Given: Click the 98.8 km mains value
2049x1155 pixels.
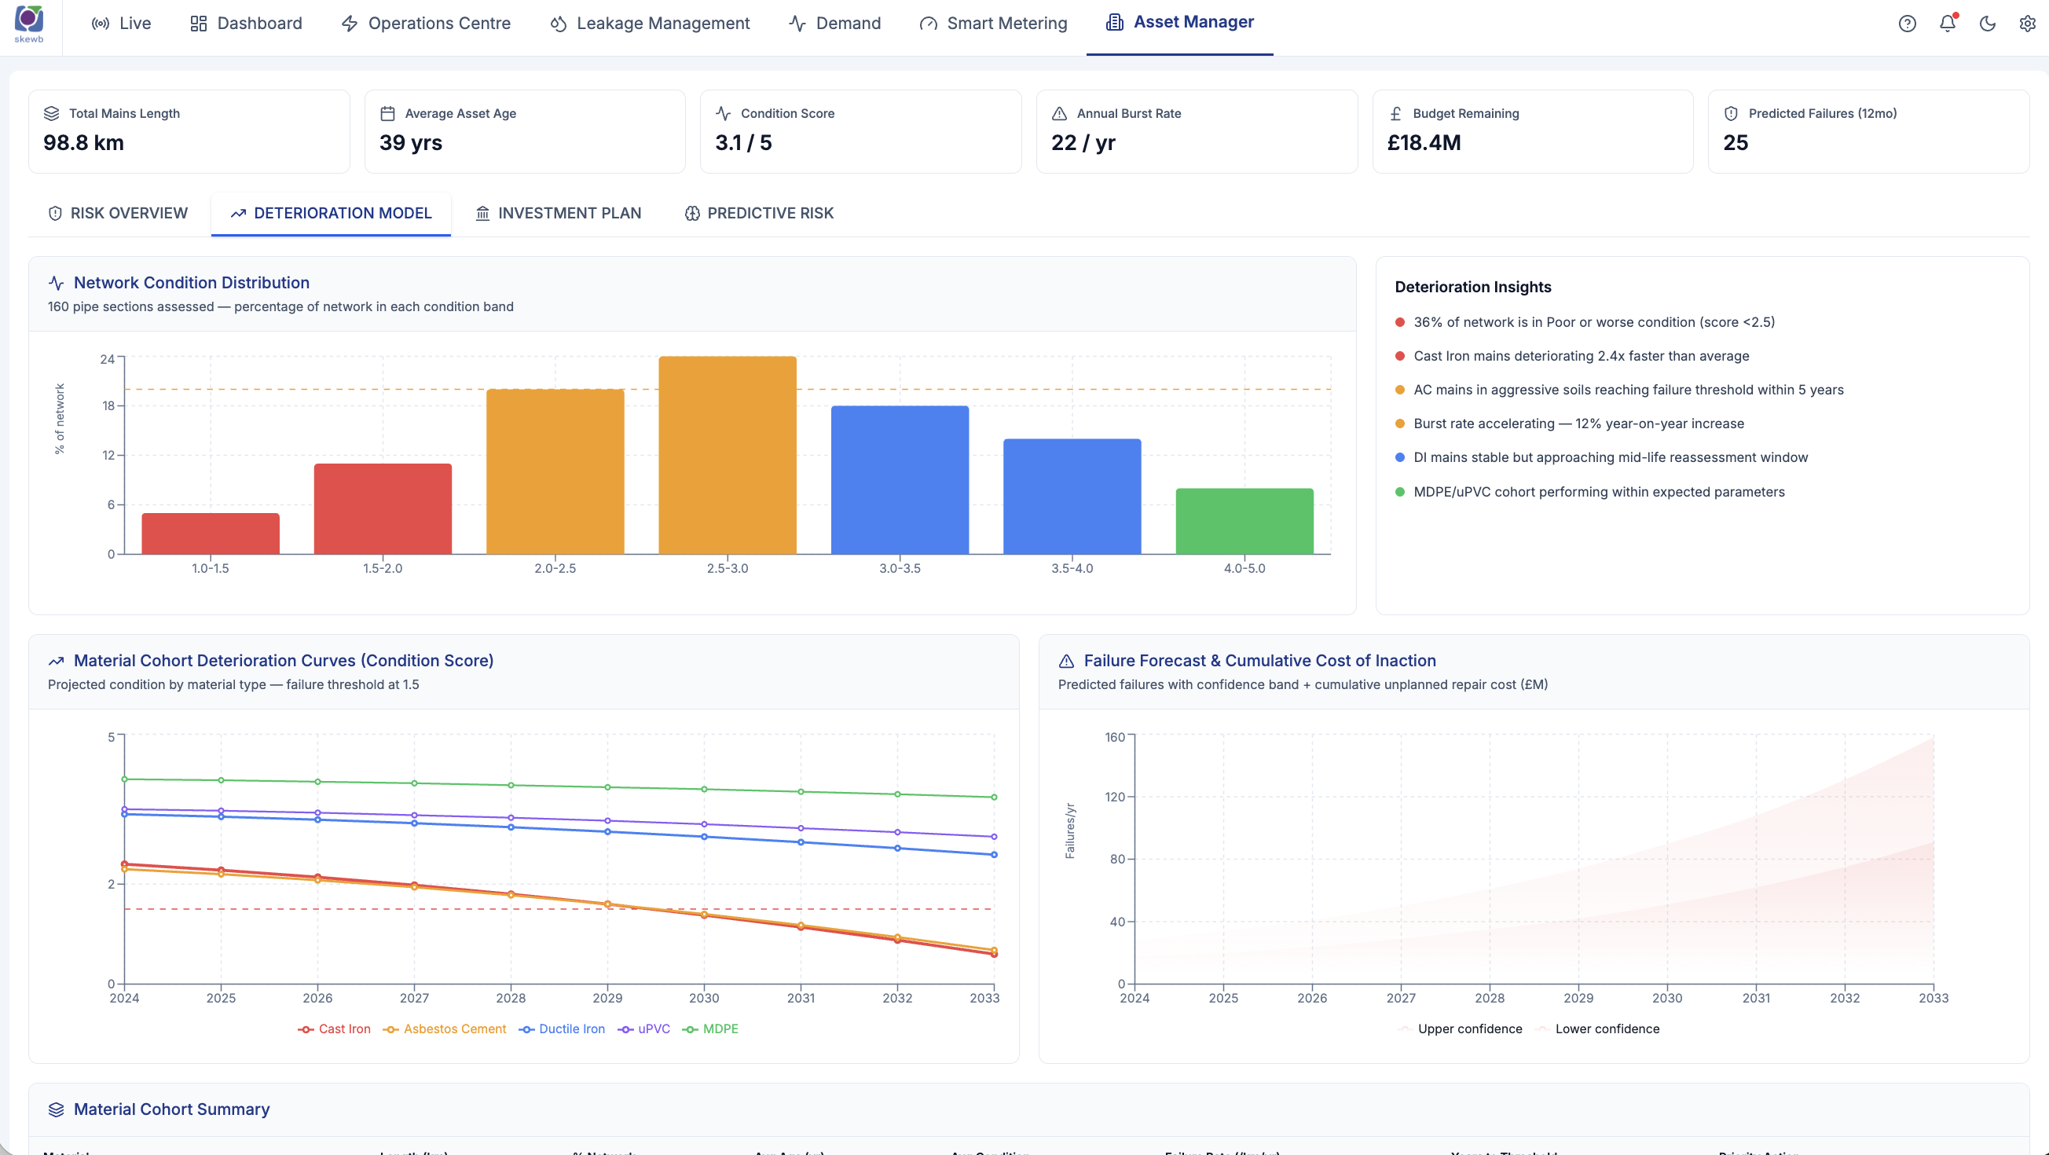Looking at the screenshot, I should coord(83,143).
